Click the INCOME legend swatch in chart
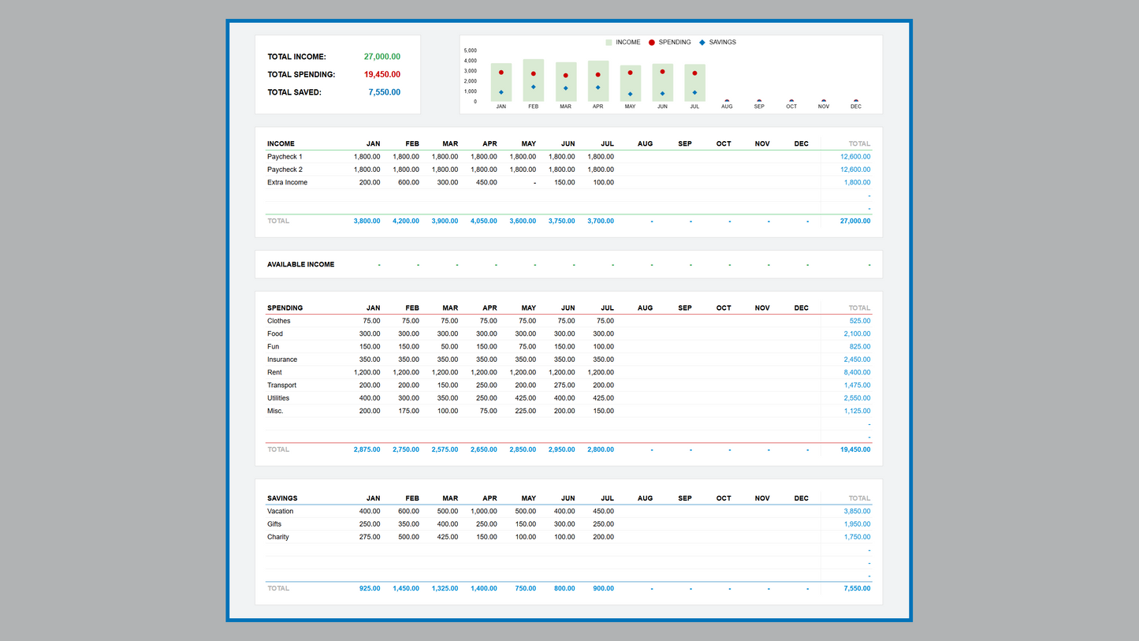The width and height of the screenshot is (1139, 641). coord(609,43)
